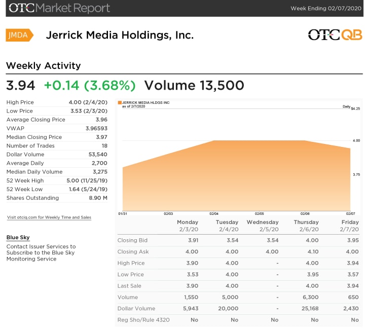This screenshot has height=332, width=365.
Task: Click Friday's Volume 650
Action: pos(353,298)
